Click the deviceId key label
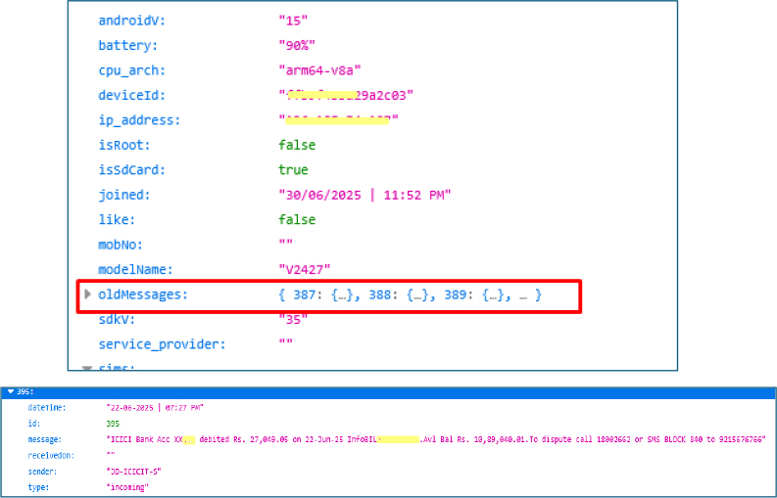 (x=131, y=95)
